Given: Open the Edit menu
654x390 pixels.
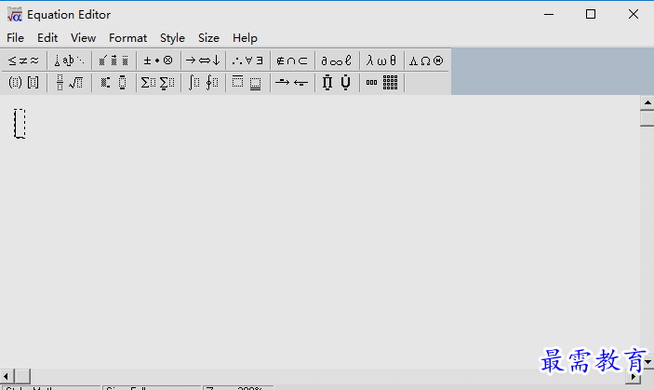Looking at the screenshot, I should [x=47, y=38].
